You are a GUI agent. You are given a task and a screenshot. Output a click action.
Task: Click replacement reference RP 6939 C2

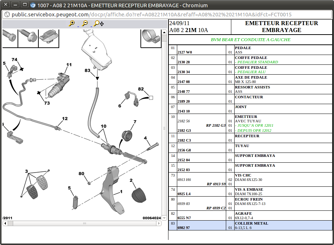216,208
